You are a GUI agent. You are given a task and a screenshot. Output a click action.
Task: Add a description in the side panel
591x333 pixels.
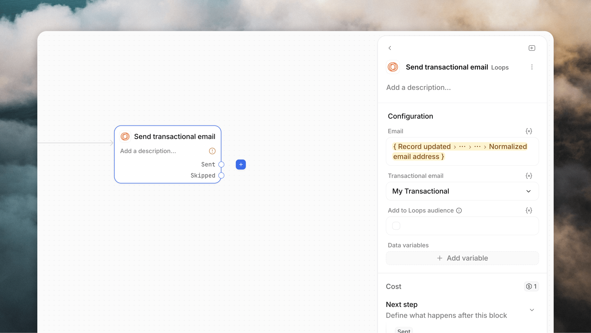pyautogui.click(x=418, y=88)
